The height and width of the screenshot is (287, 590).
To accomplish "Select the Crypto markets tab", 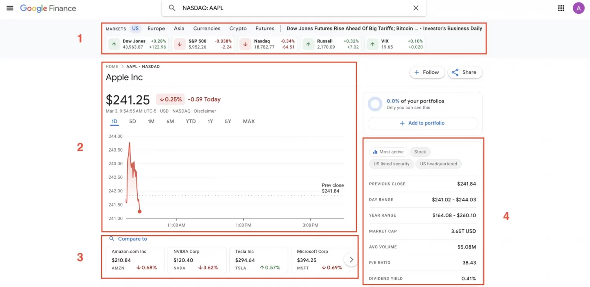I will (x=238, y=28).
